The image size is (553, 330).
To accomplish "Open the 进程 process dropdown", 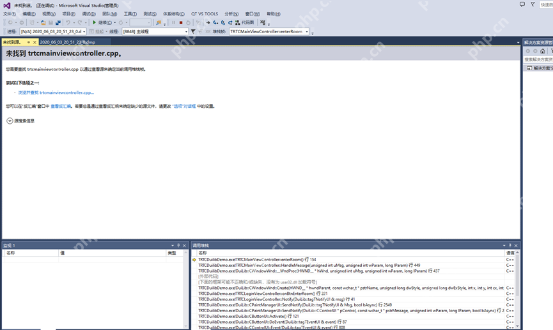I will 52,31.
